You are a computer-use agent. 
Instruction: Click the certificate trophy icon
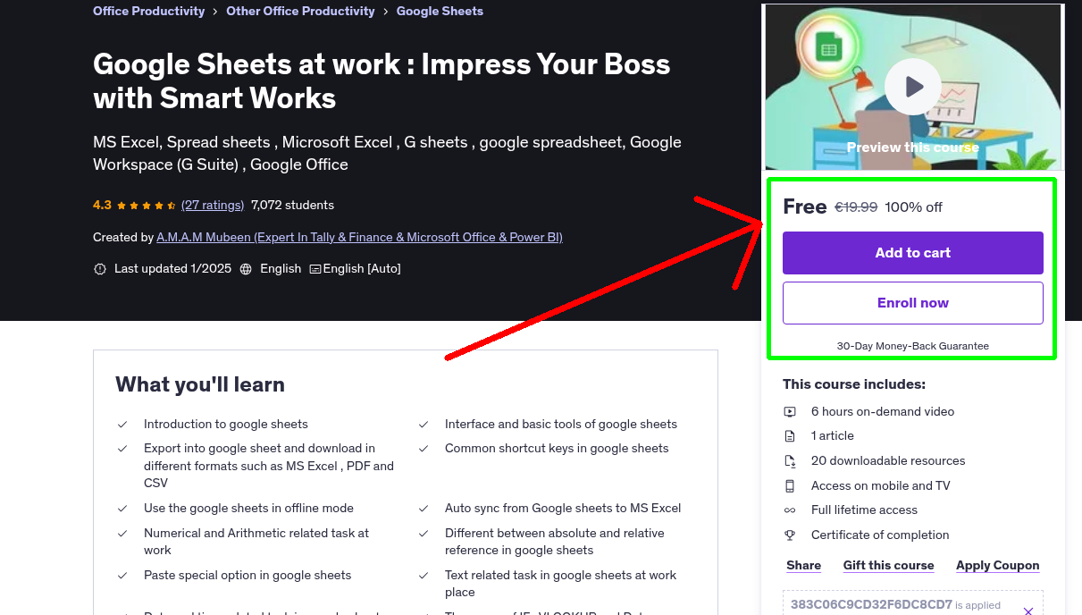790,535
